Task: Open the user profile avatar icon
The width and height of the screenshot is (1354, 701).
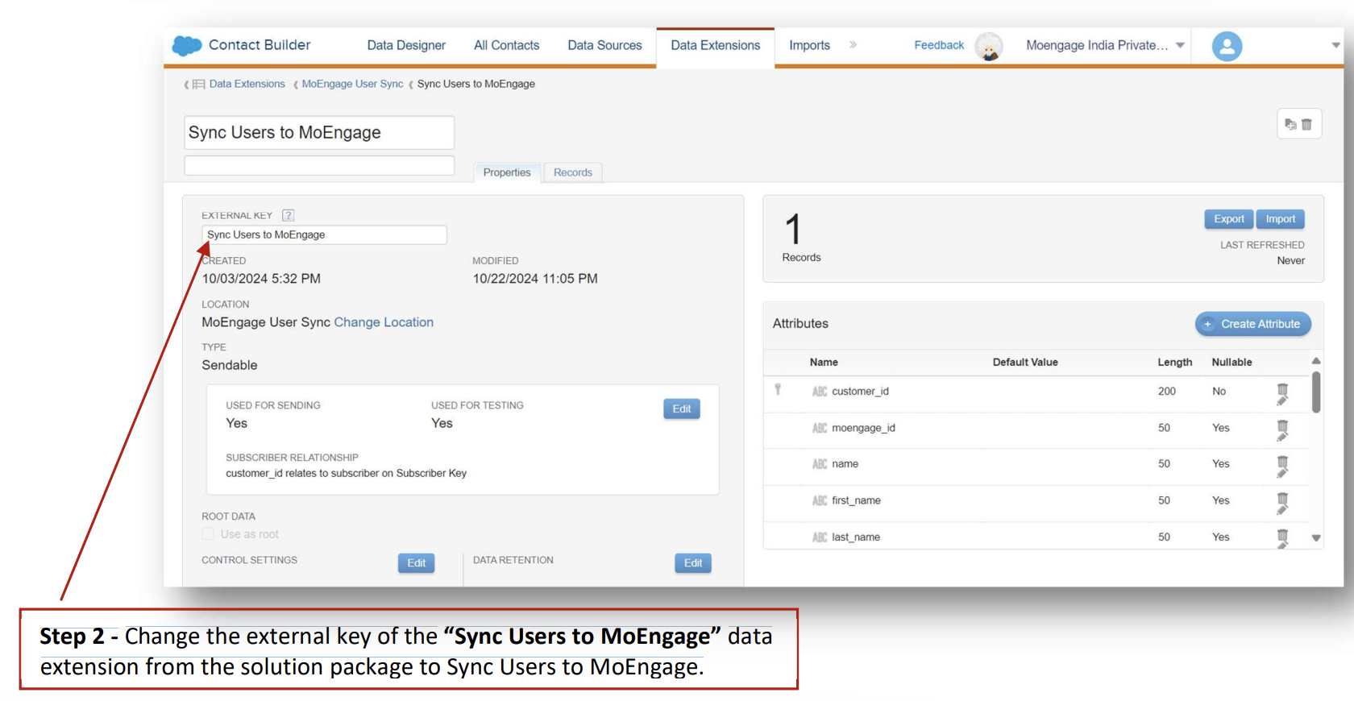Action: click(1227, 46)
